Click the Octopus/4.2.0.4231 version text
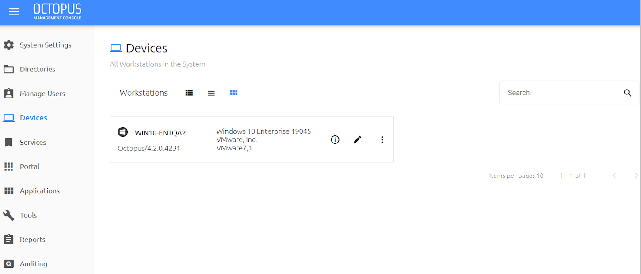This screenshot has height=274, width=641. coord(149,148)
